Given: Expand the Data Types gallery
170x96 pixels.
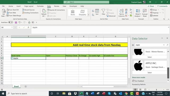Looking at the screenshot, I should tap(88, 15).
